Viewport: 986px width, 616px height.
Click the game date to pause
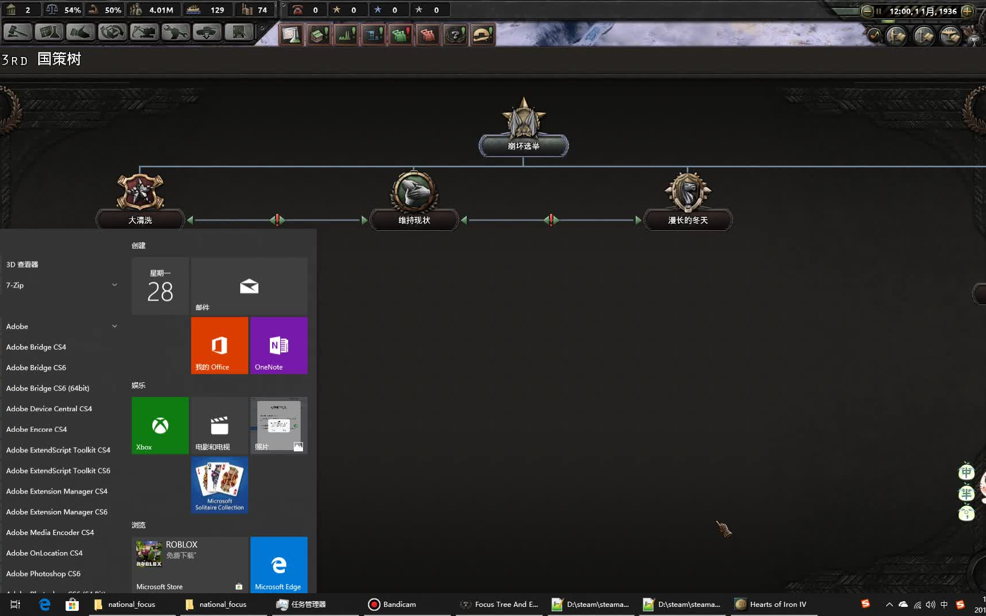pyautogui.click(x=923, y=11)
